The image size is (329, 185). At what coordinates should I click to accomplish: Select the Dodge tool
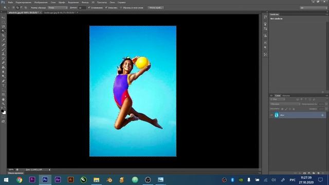tap(3, 77)
